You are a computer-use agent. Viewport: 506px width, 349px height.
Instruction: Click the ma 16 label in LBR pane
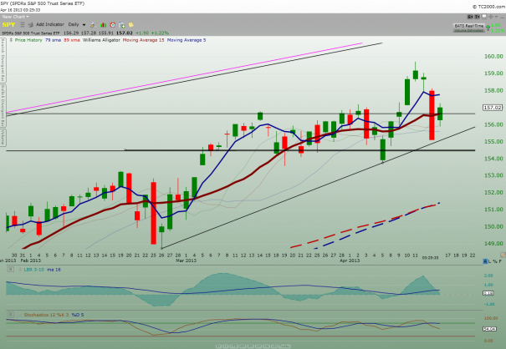point(54,270)
